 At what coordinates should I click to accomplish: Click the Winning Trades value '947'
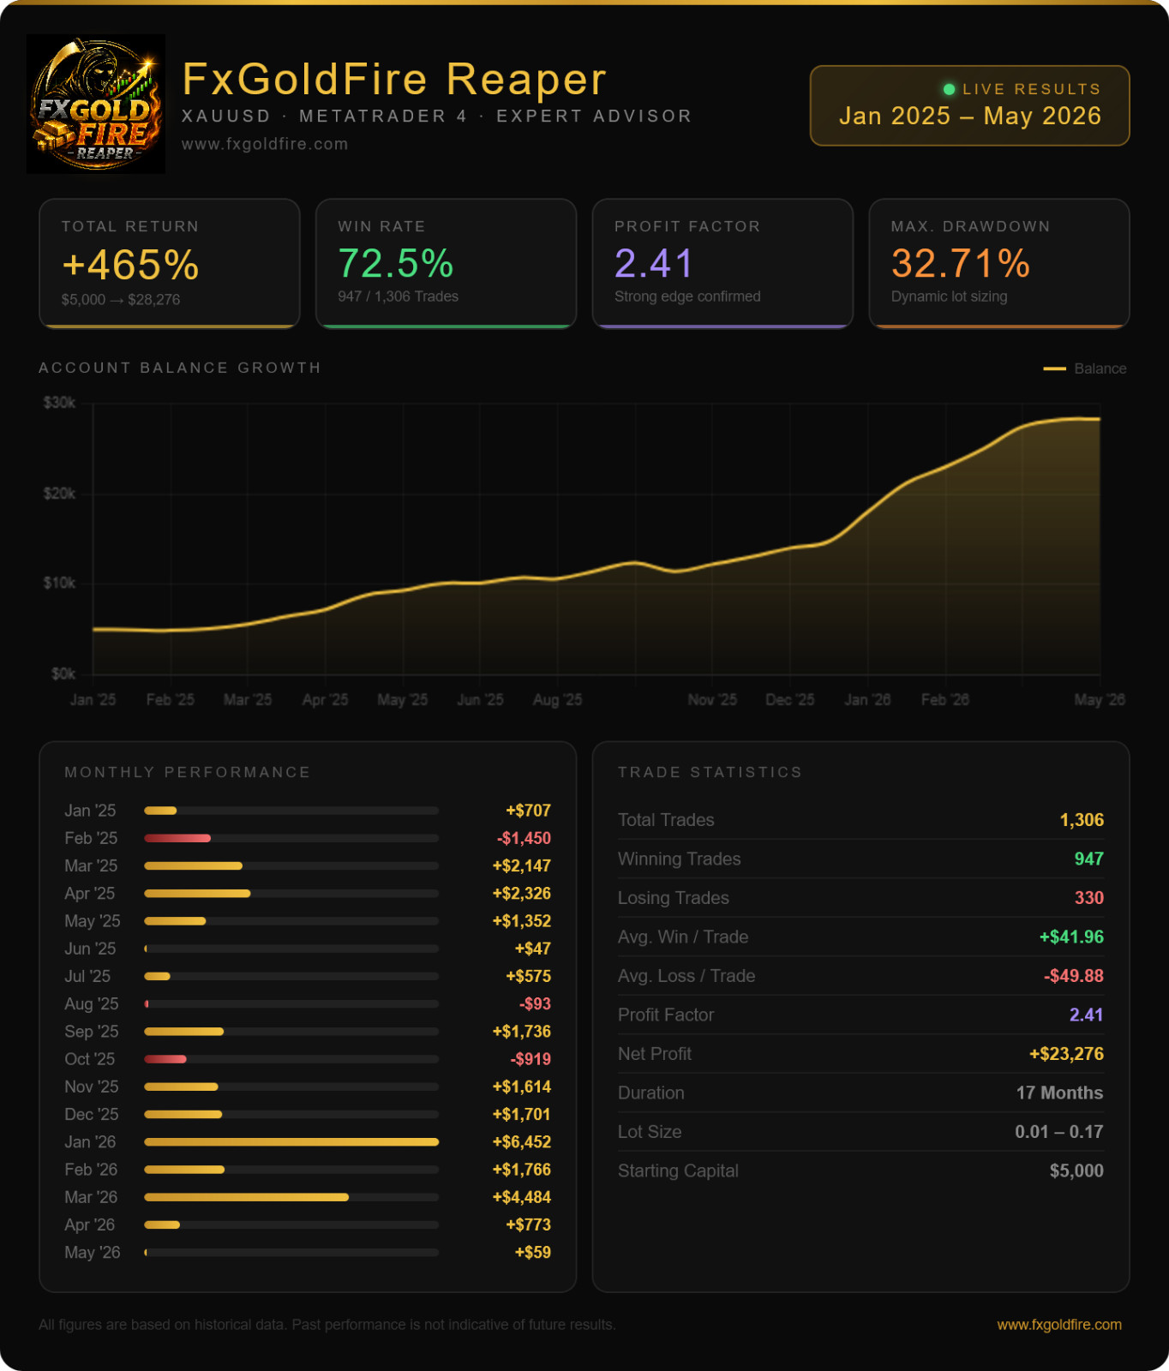pyautogui.click(x=1088, y=859)
